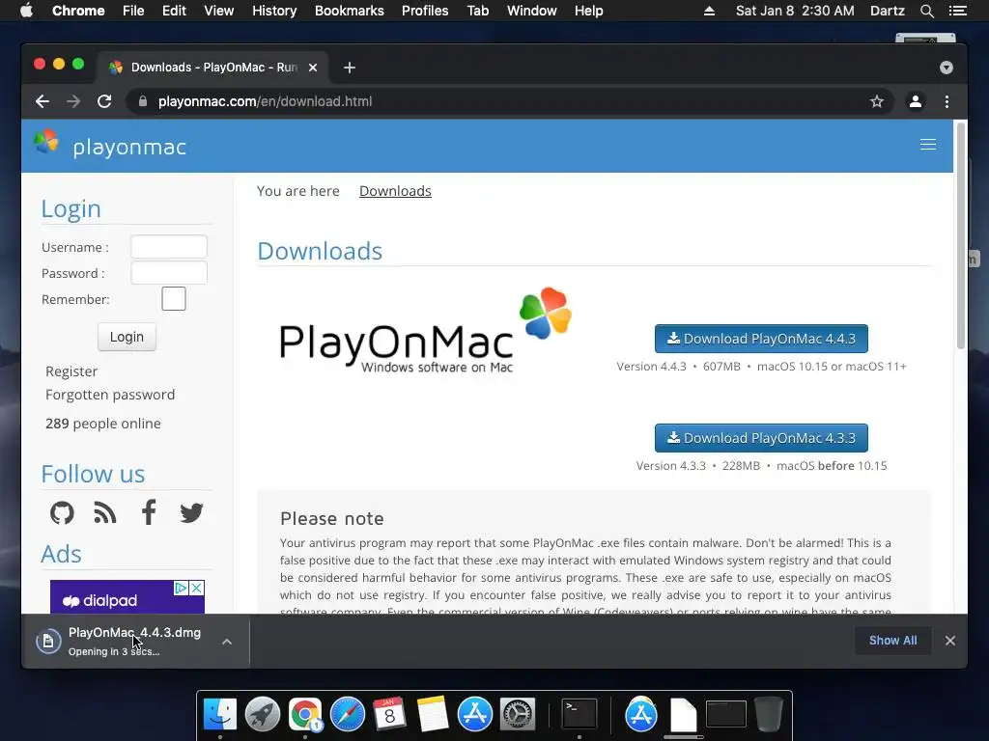Open the Twitter bird icon under Follow us
989x741 pixels.
pyautogui.click(x=191, y=513)
